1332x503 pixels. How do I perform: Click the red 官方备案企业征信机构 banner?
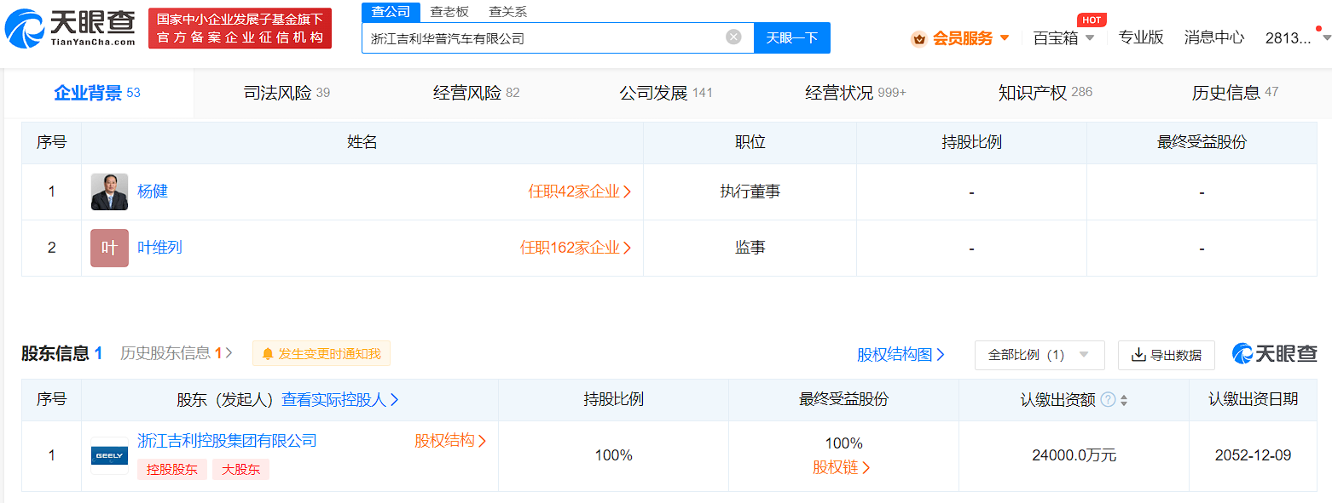240,29
